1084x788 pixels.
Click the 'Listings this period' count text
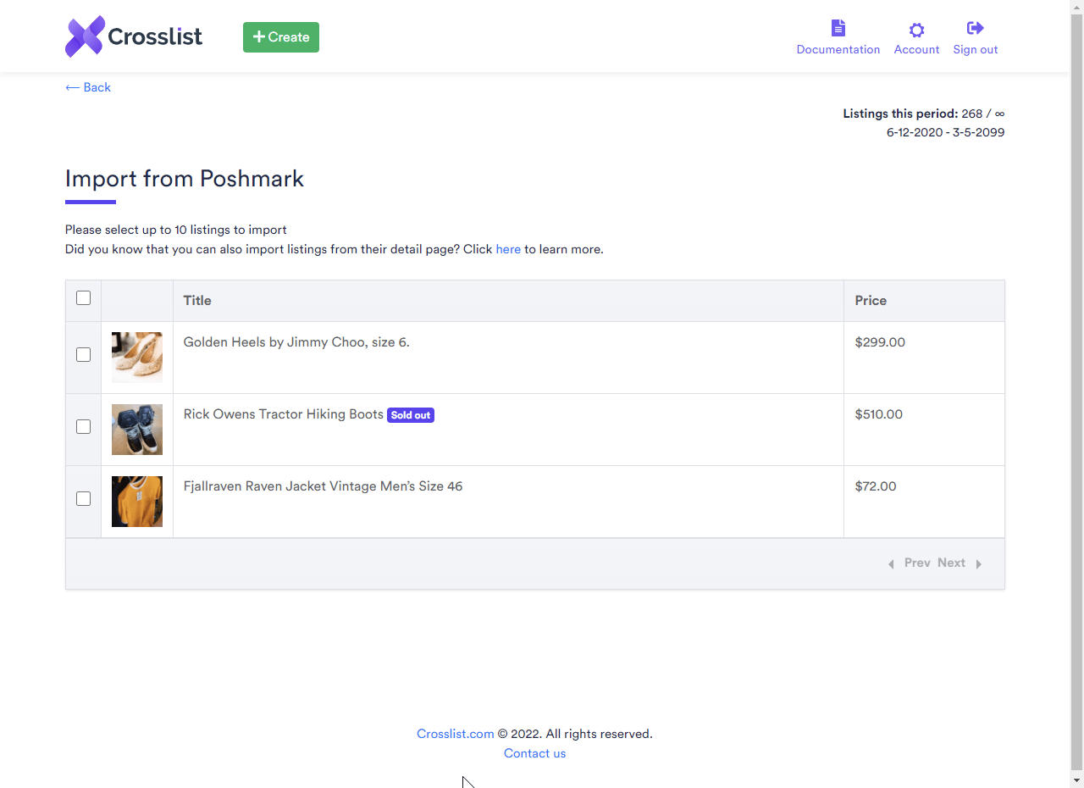click(x=924, y=114)
